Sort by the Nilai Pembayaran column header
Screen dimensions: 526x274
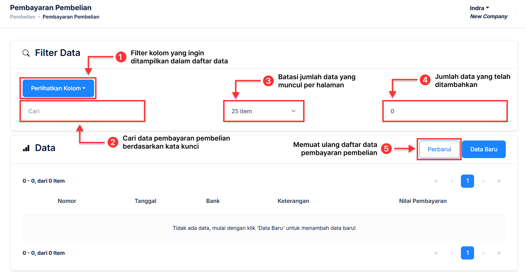pyautogui.click(x=423, y=201)
